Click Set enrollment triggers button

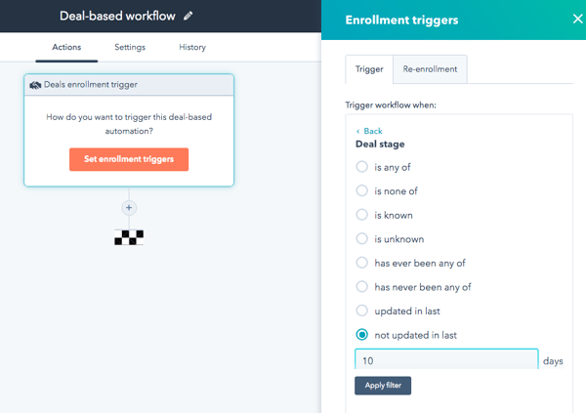[129, 159]
